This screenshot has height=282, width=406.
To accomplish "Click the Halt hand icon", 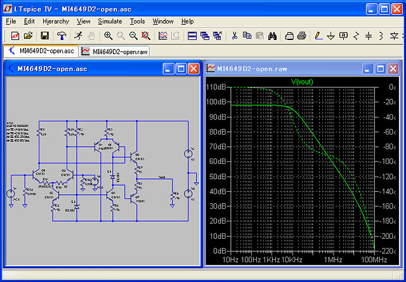I will 91,36.
